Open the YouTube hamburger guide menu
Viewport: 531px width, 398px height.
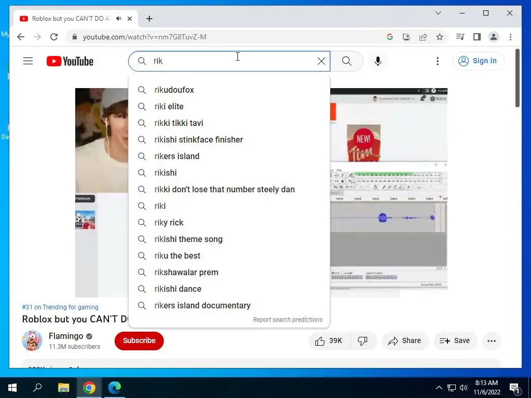point(28,61)
